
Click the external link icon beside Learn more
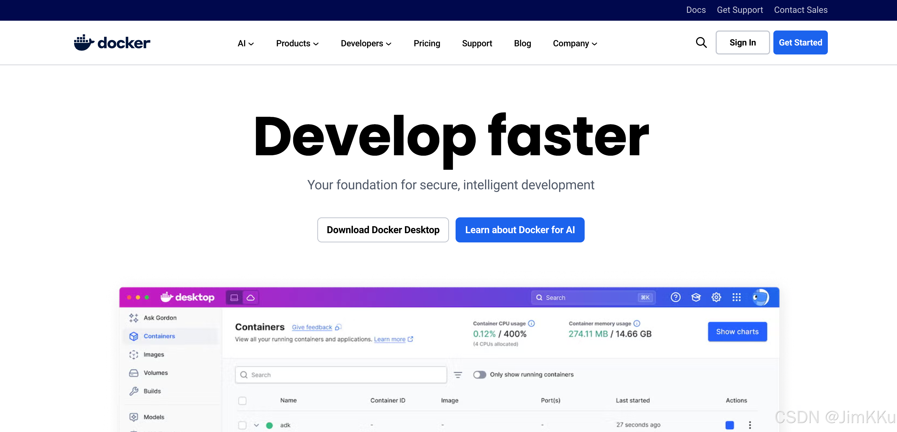tap(411, 339)
